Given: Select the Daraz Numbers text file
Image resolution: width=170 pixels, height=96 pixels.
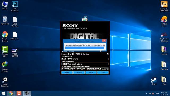Looking at the screenshot, I should coord(15,22).
